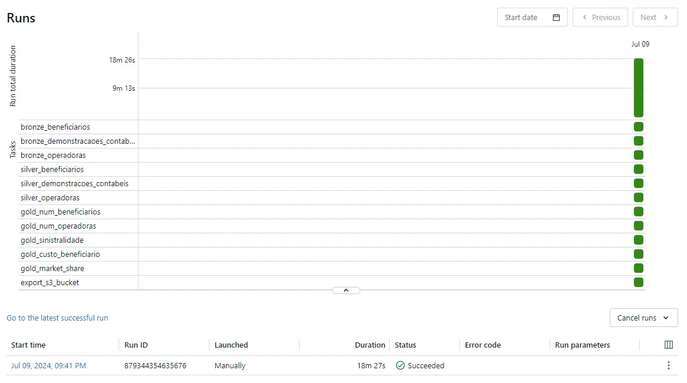
Task: Go to the latest successful run link
Action: (57, 318)
